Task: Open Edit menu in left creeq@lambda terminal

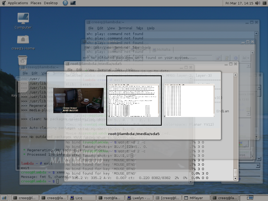Action: (35, 73)
